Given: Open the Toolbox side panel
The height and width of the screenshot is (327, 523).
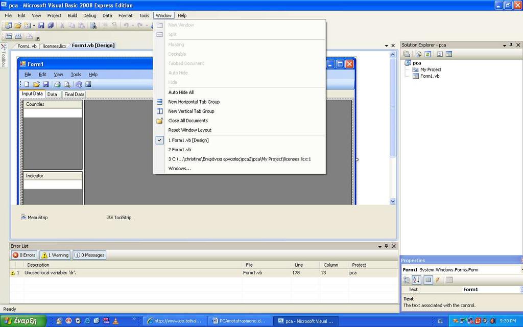Looking at the screenshot, I should (x=4, y=56).
